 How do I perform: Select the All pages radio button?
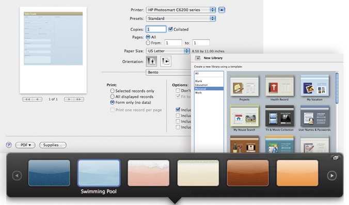(x=148, y=37)
